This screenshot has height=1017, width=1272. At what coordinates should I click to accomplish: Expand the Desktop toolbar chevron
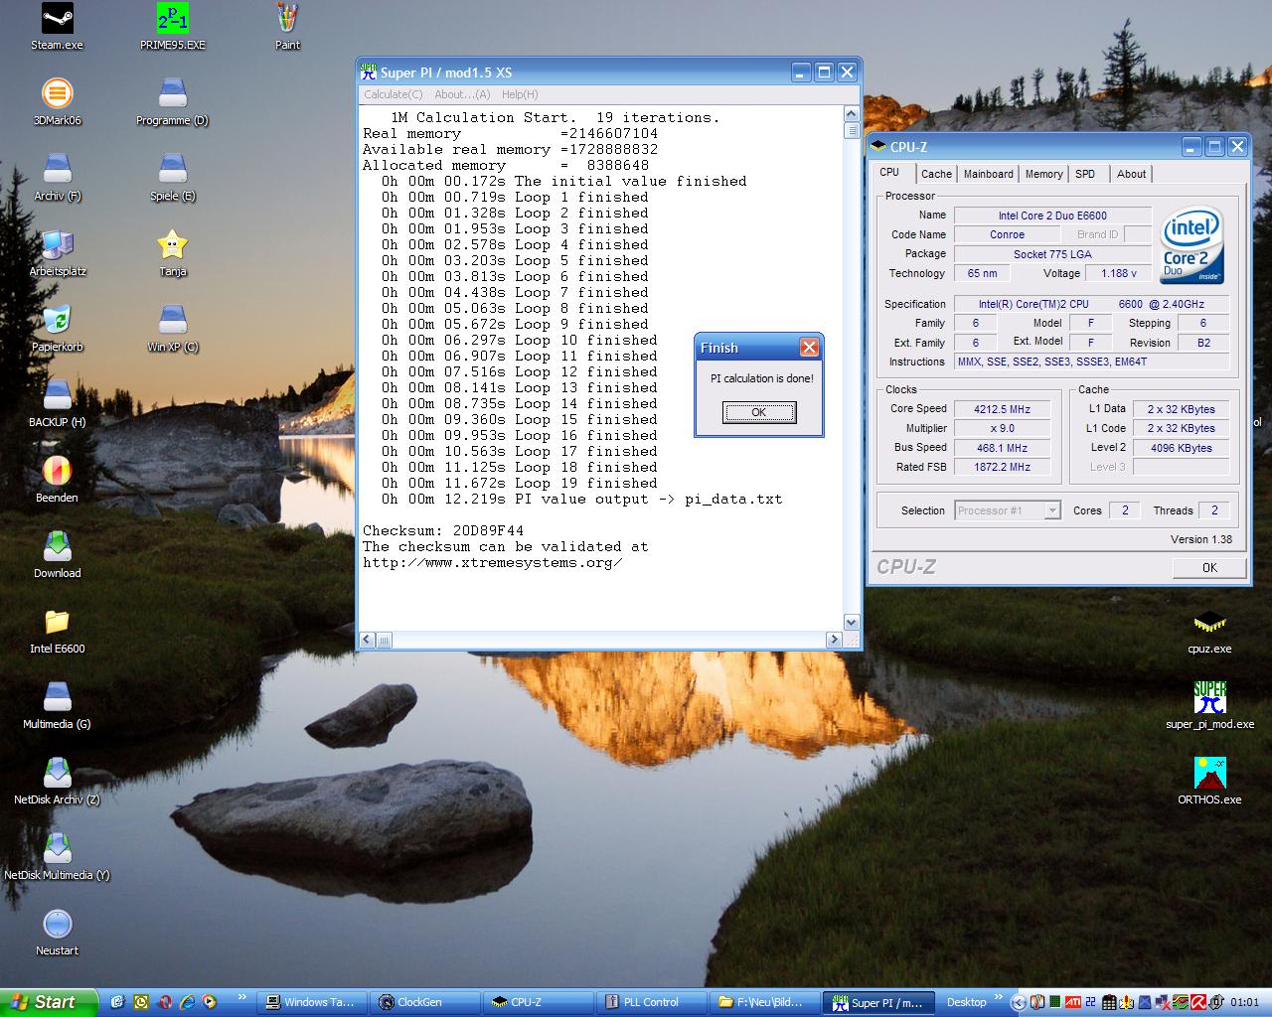coord(999,996)
